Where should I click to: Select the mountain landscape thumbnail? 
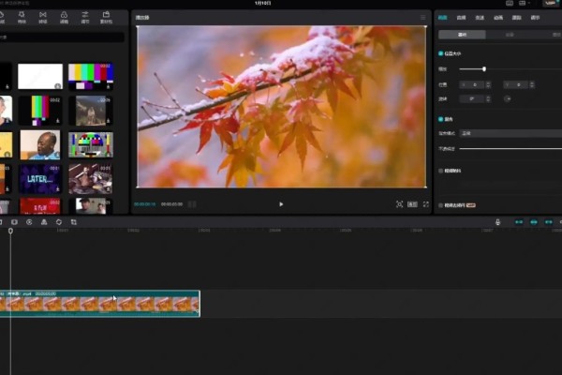click(x=91, y=111)
